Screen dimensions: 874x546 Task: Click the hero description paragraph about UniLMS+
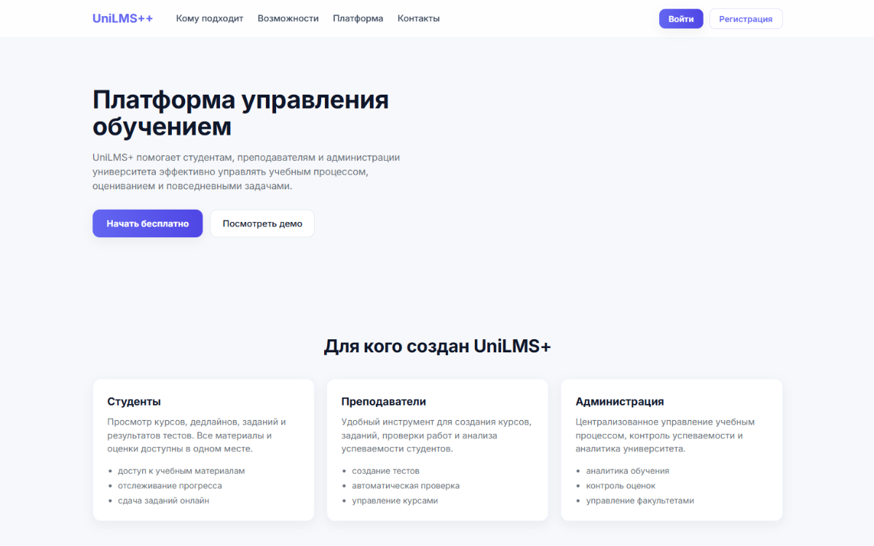[246, 172]
